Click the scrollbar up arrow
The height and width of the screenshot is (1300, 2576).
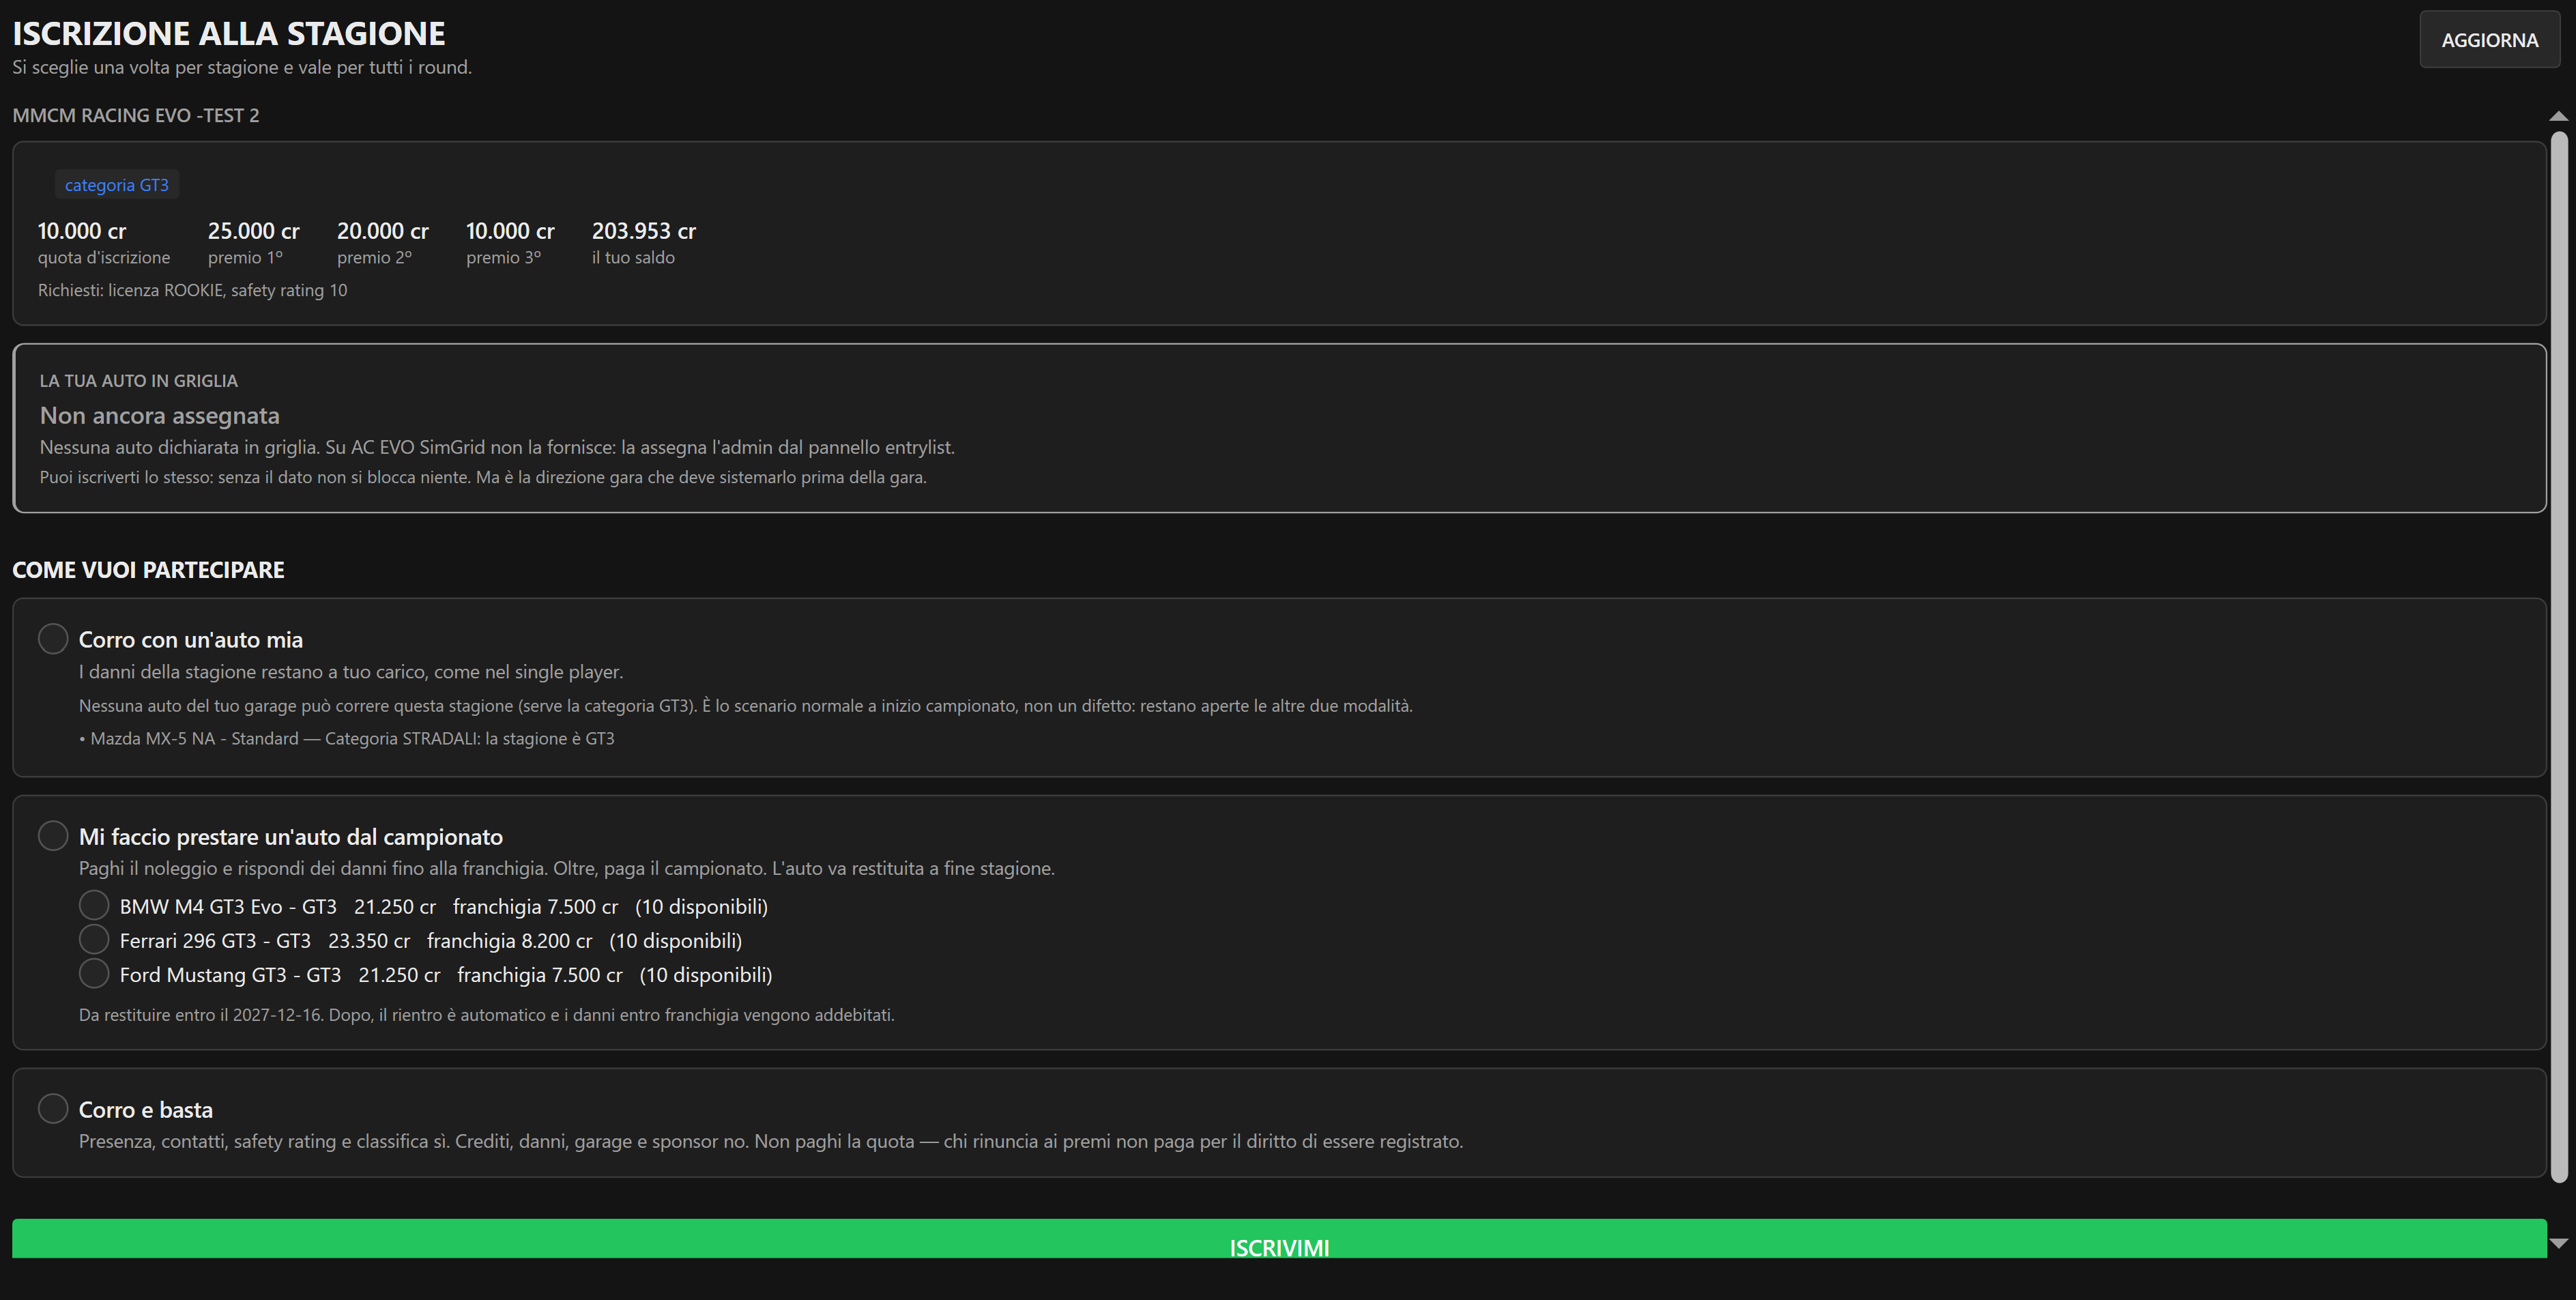coord(2559,116)
